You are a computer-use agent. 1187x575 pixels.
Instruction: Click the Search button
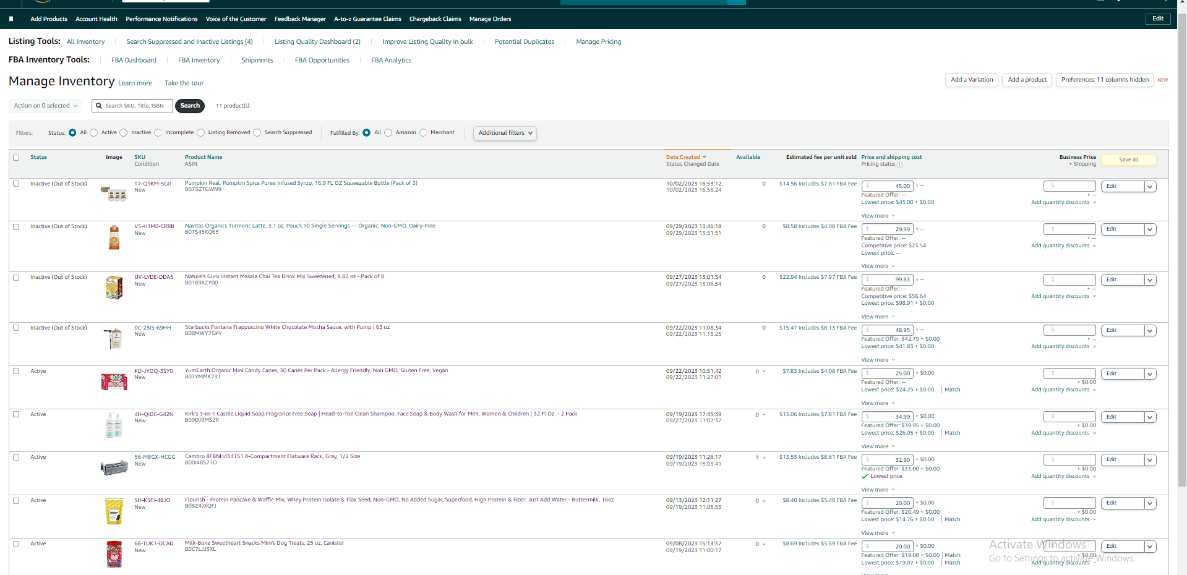point(190,106)
